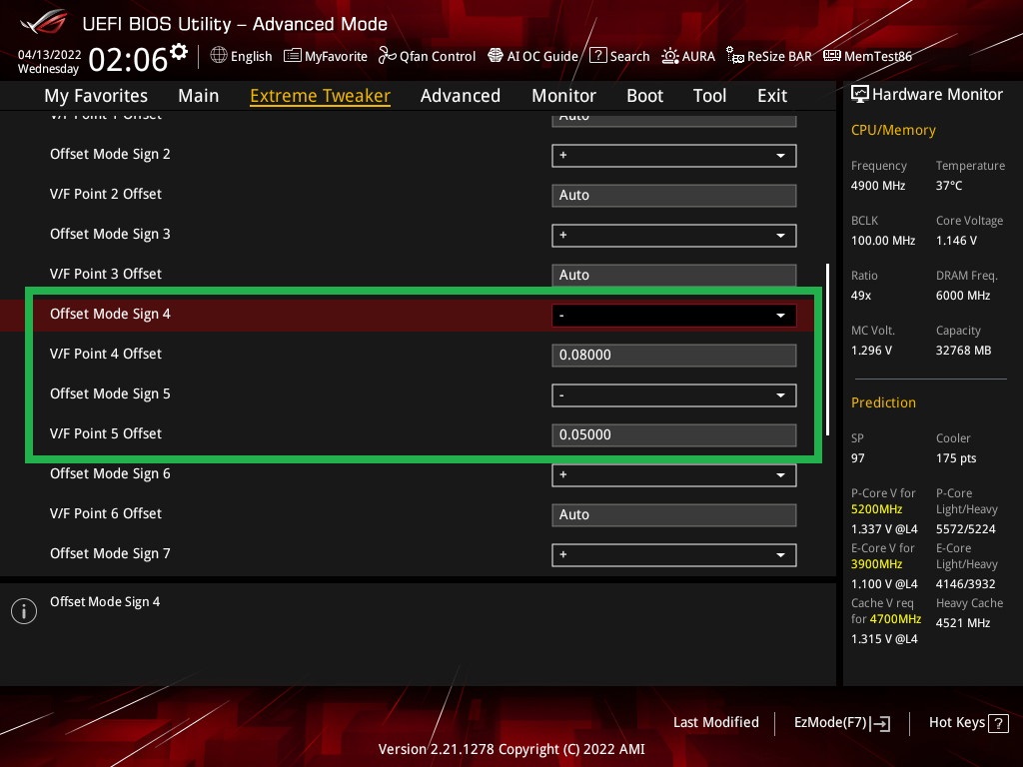
Task: Click V/F Point 2 Offset field
Action: click(674, 195)
